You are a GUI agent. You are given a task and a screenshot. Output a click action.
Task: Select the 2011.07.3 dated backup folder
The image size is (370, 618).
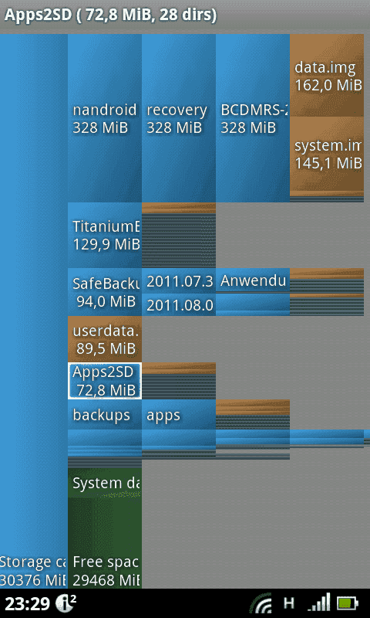click(179, 281)
